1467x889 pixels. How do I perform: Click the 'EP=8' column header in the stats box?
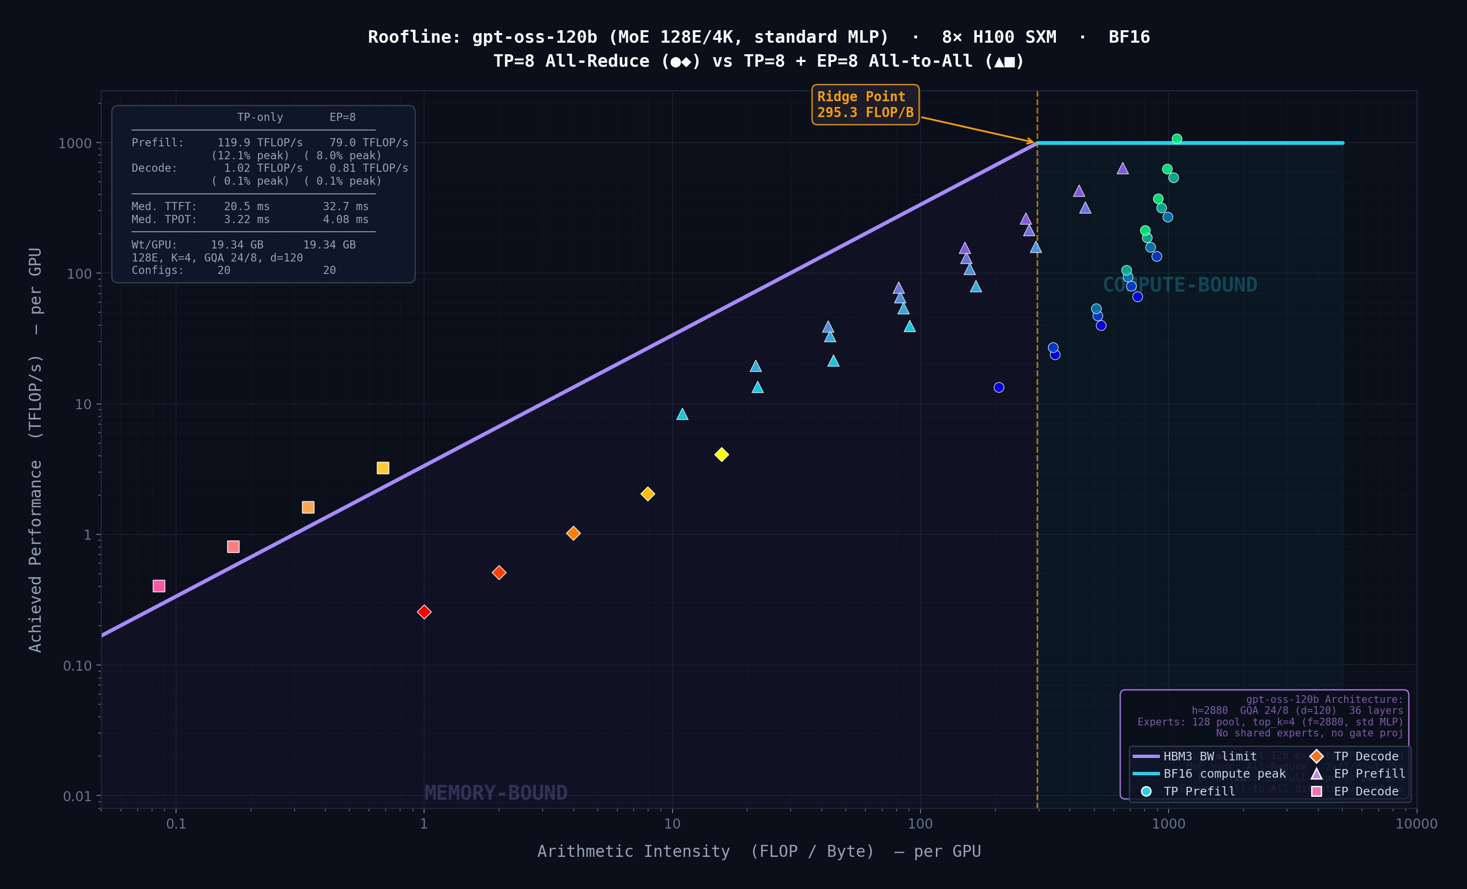click(x=343, y=118)
